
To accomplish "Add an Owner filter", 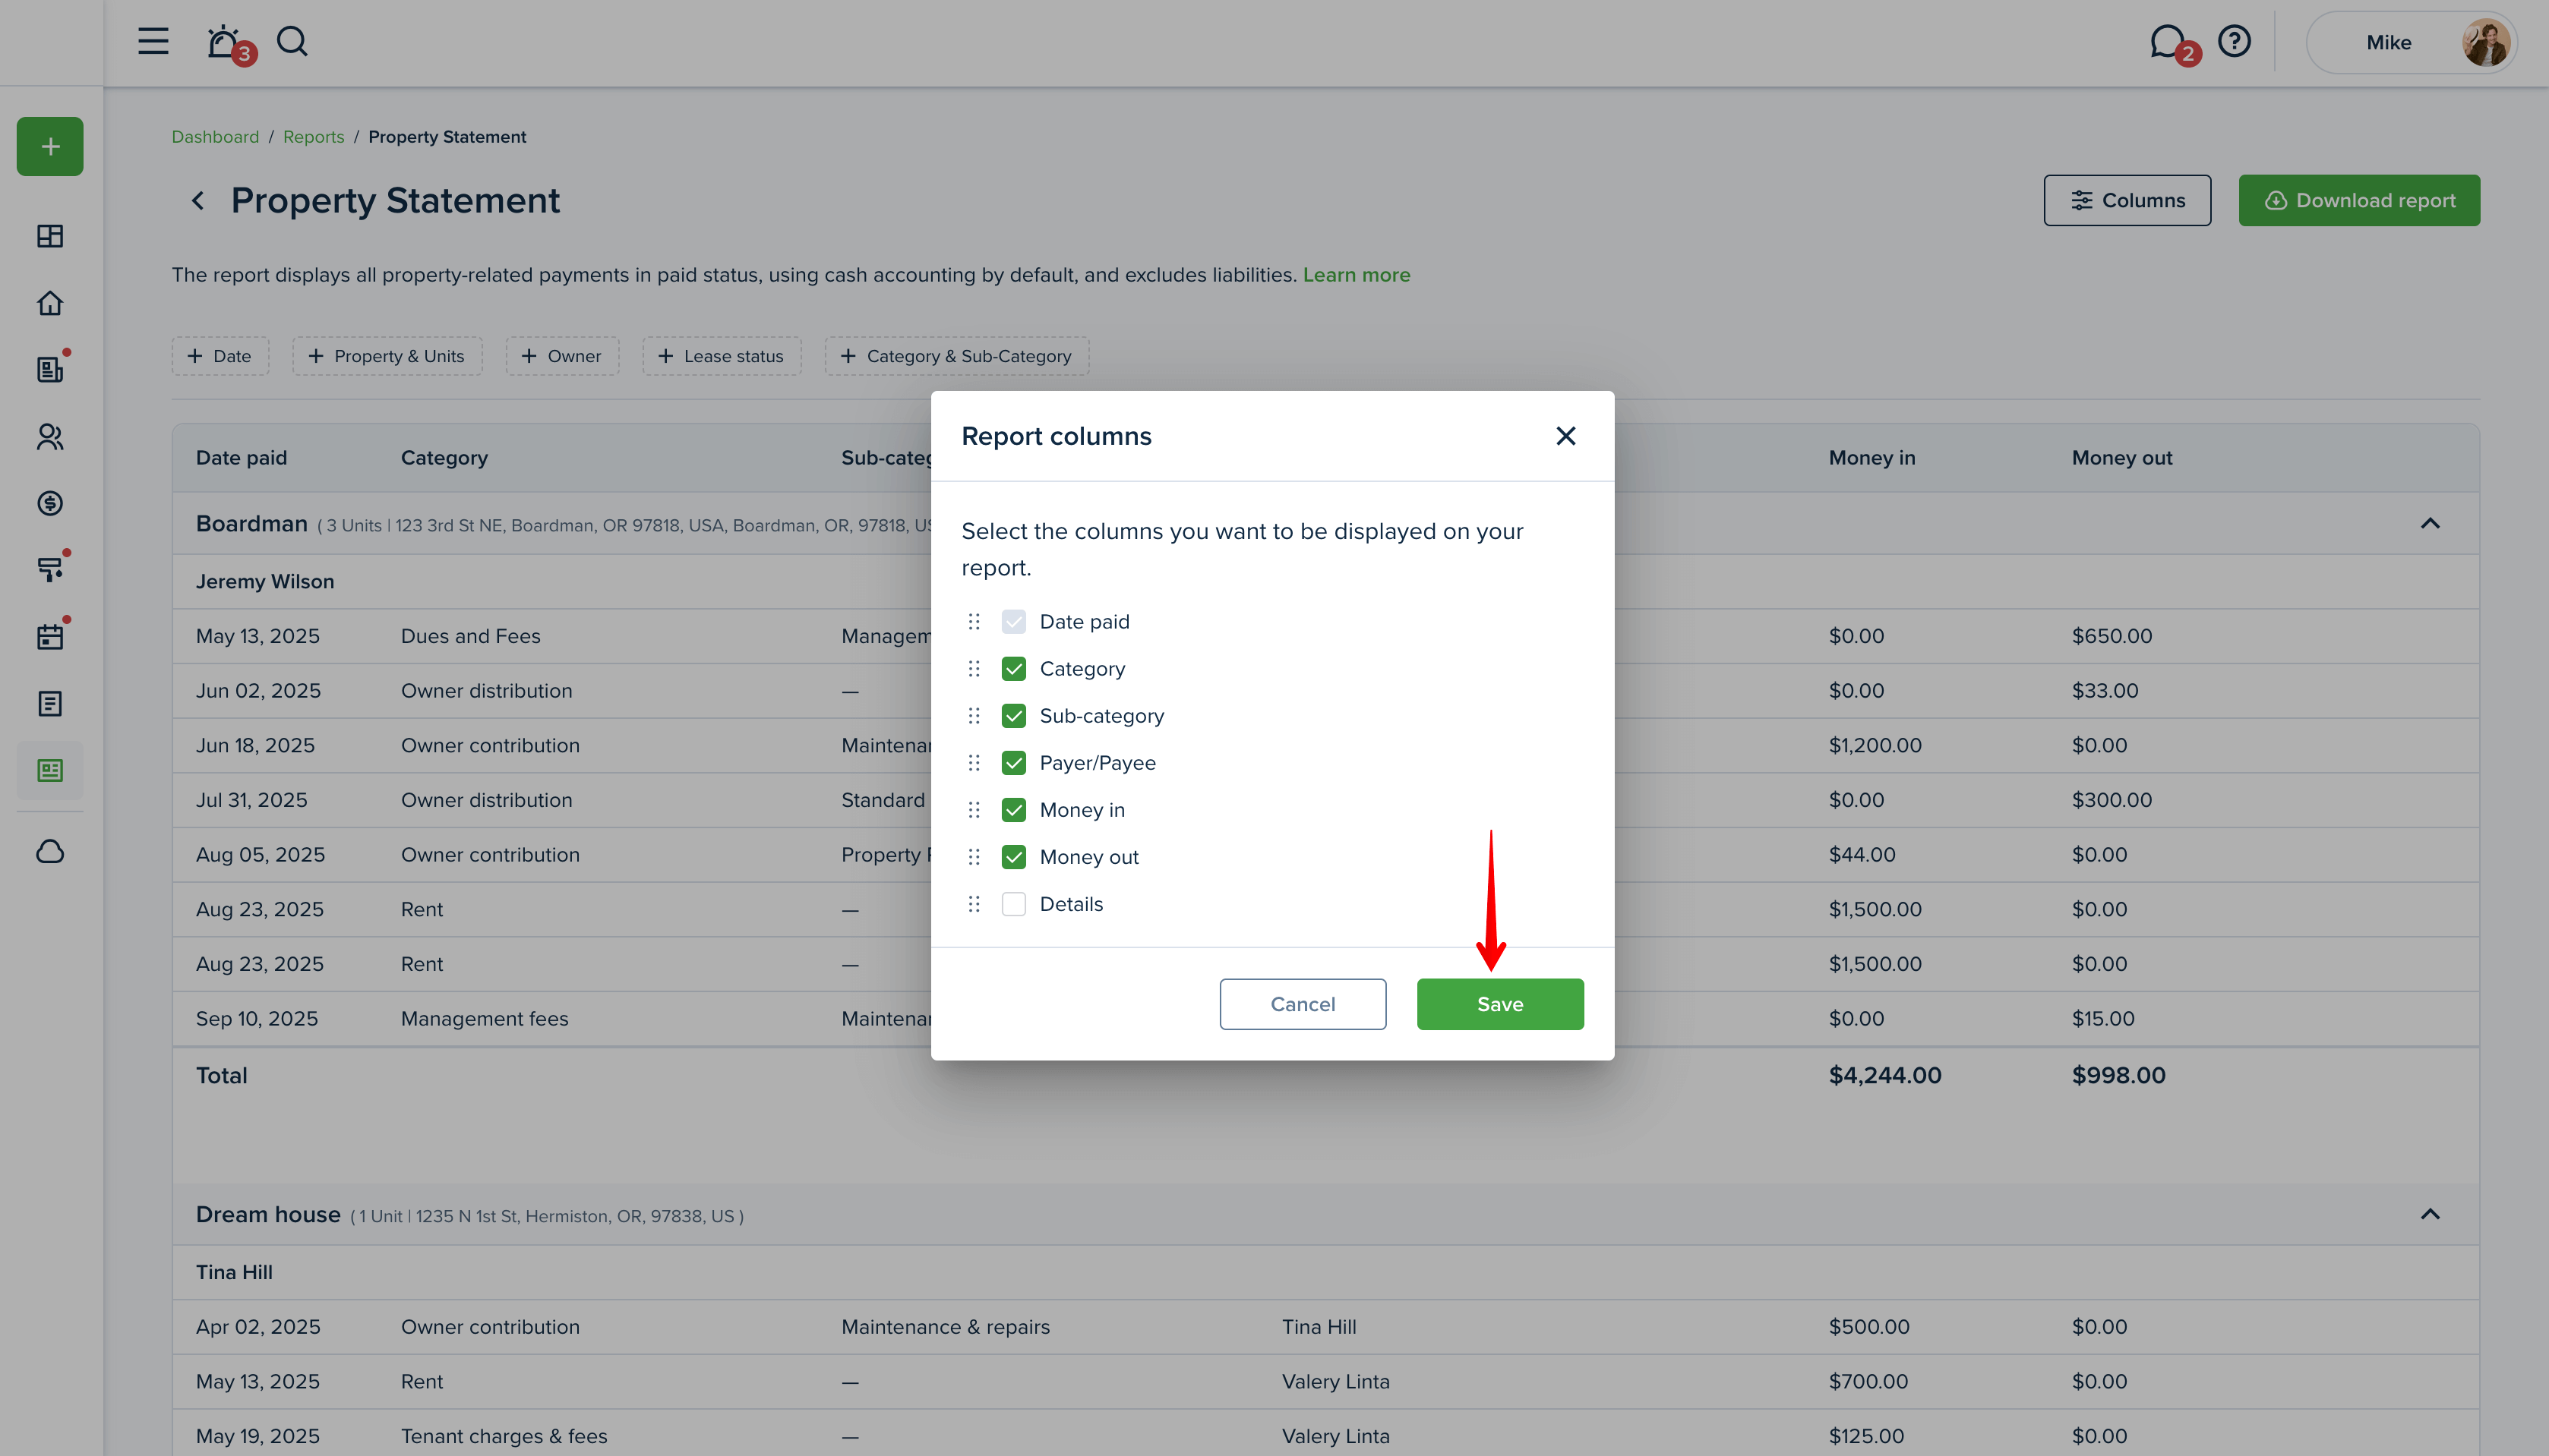I will tap(562, 356).
